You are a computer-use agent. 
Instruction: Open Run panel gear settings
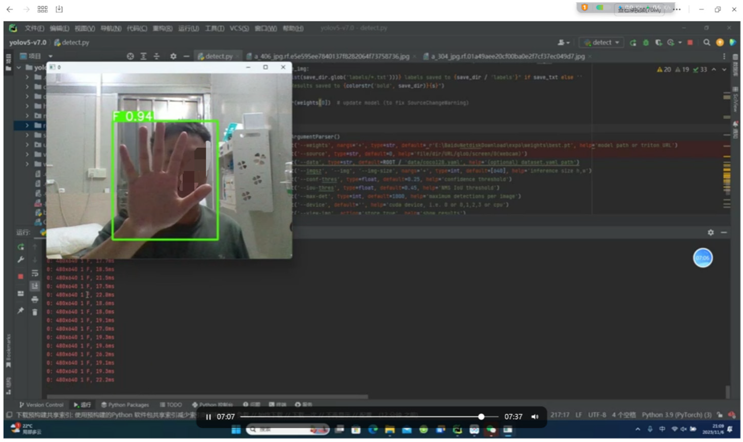711,233
